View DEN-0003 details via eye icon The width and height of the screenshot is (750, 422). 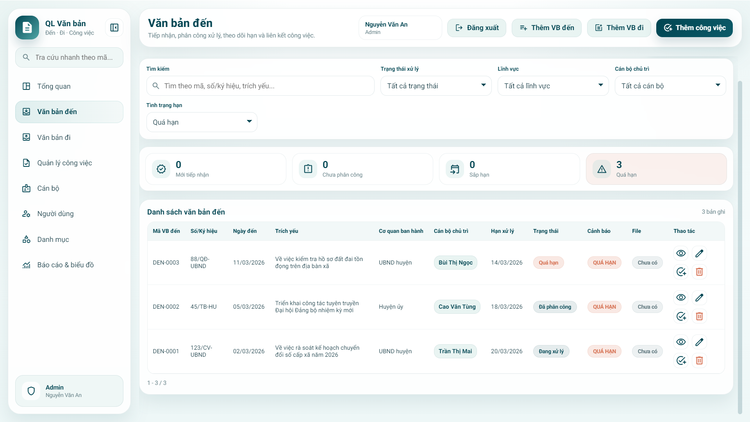click(x=681, y=253)
